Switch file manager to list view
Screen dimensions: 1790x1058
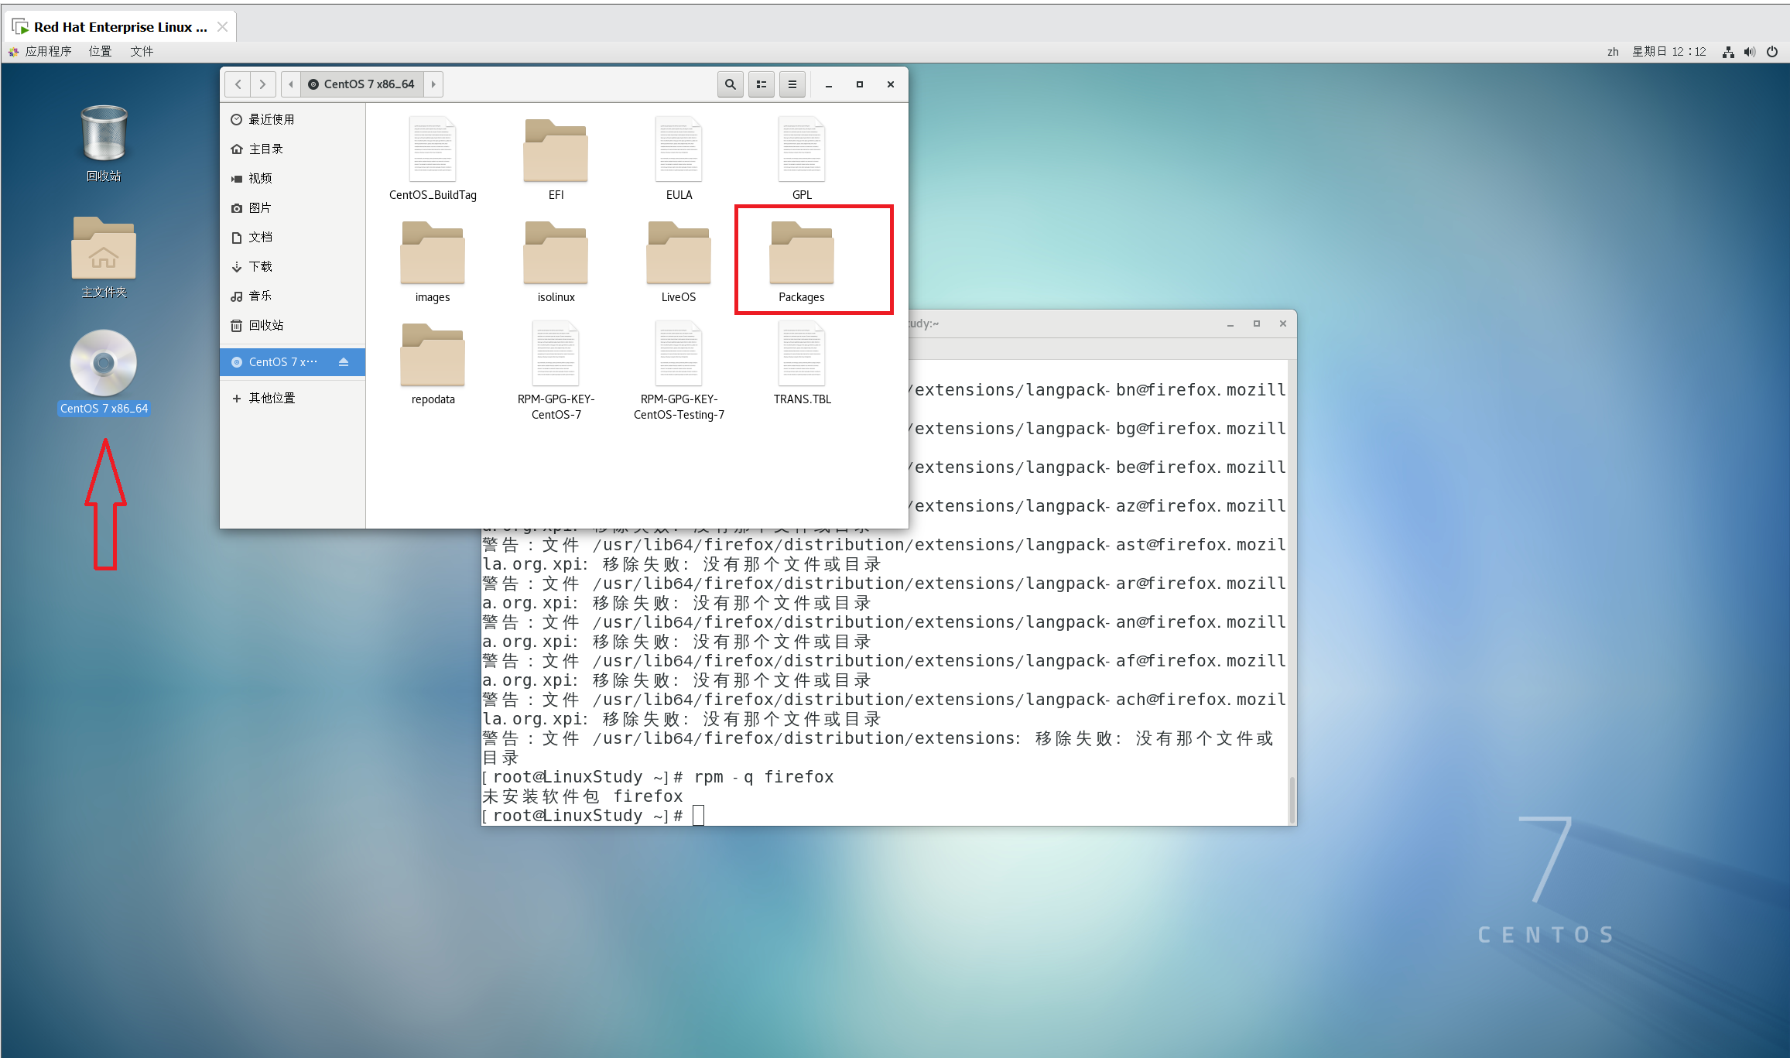(762, 84)
